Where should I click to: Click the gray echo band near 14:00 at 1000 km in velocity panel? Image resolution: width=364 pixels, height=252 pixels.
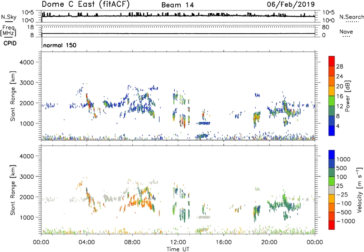pyautogui.click(x=203, y=217)
